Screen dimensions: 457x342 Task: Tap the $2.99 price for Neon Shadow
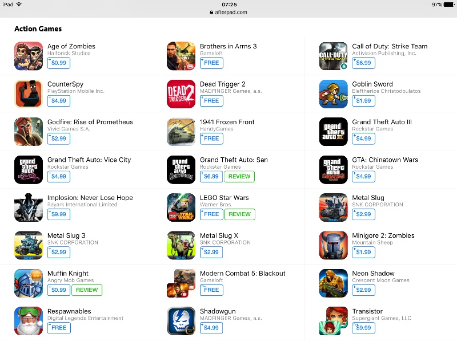point(363,290)
